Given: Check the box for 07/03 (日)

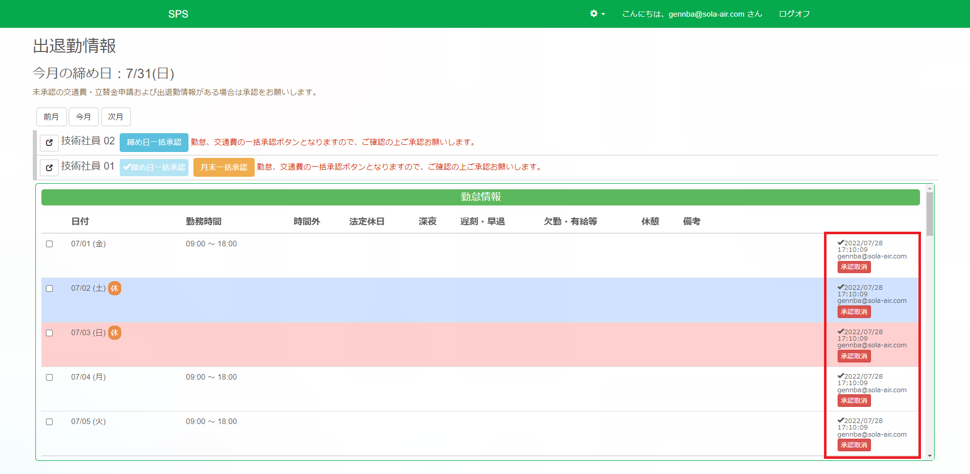Looking at the screenshot, I should [x=50, y=333].
